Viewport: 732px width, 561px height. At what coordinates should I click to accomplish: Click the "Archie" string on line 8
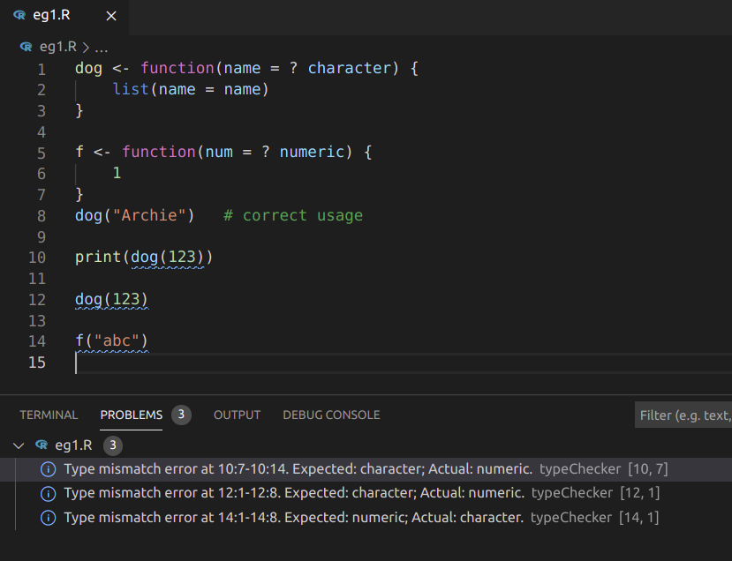149,215
